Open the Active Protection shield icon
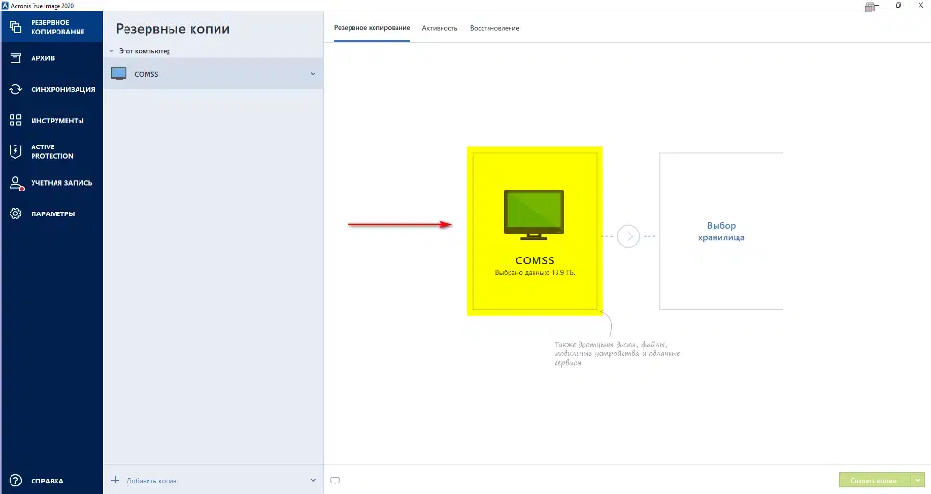Viewport: 931px width, 494px height. point(15,151)
